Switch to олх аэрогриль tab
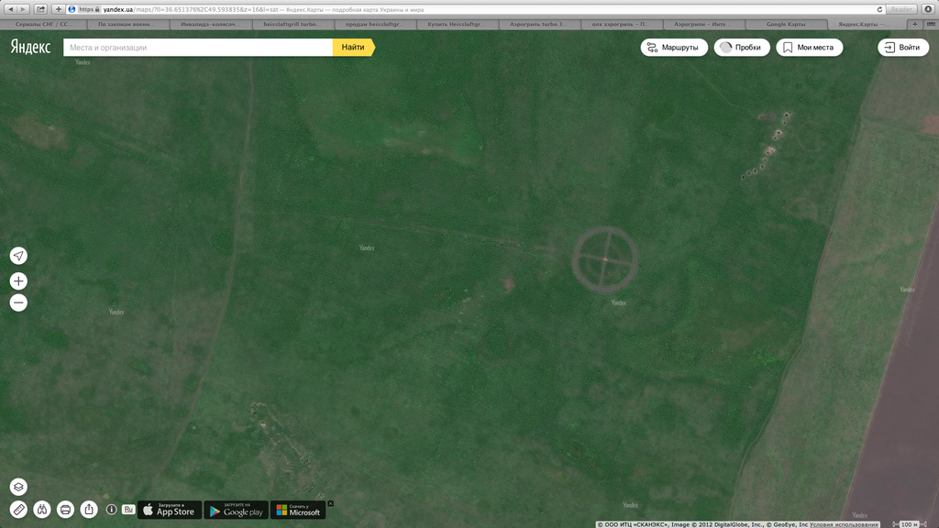939x528 pixels. pyautogui.click(x=621, y=24)
